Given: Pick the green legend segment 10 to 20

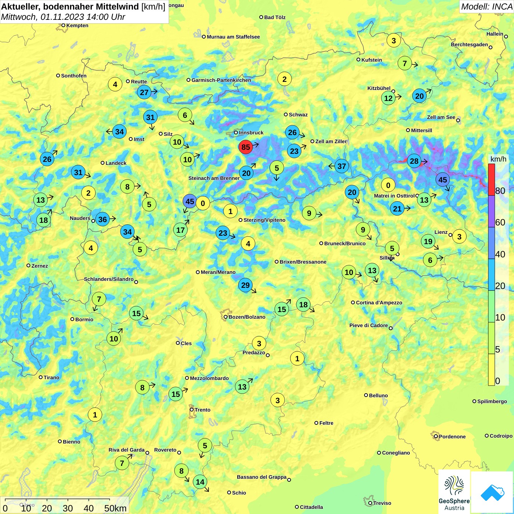Looking at the screenshot, I should (491, 306).
